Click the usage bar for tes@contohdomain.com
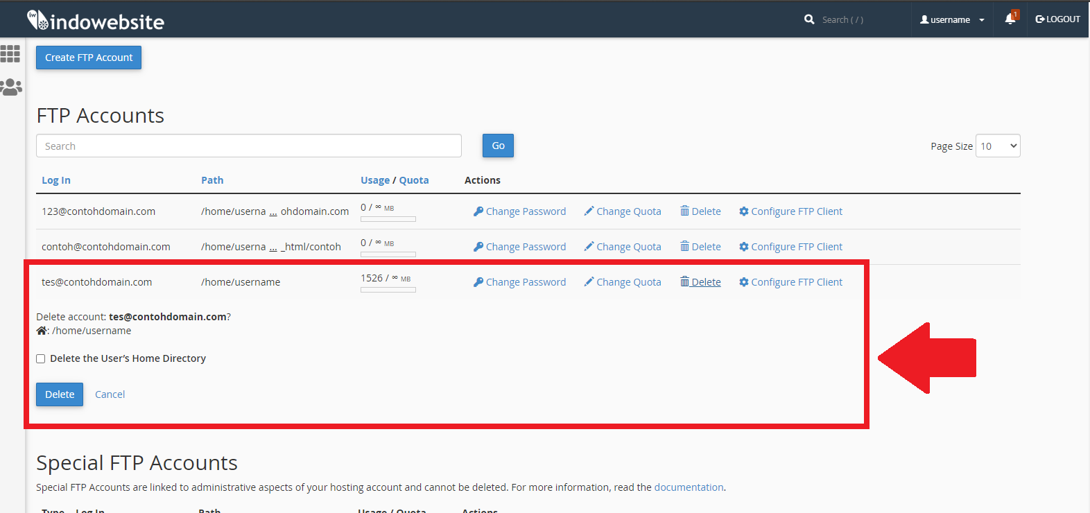1090x513 pixels. click(x=388, y=290)
